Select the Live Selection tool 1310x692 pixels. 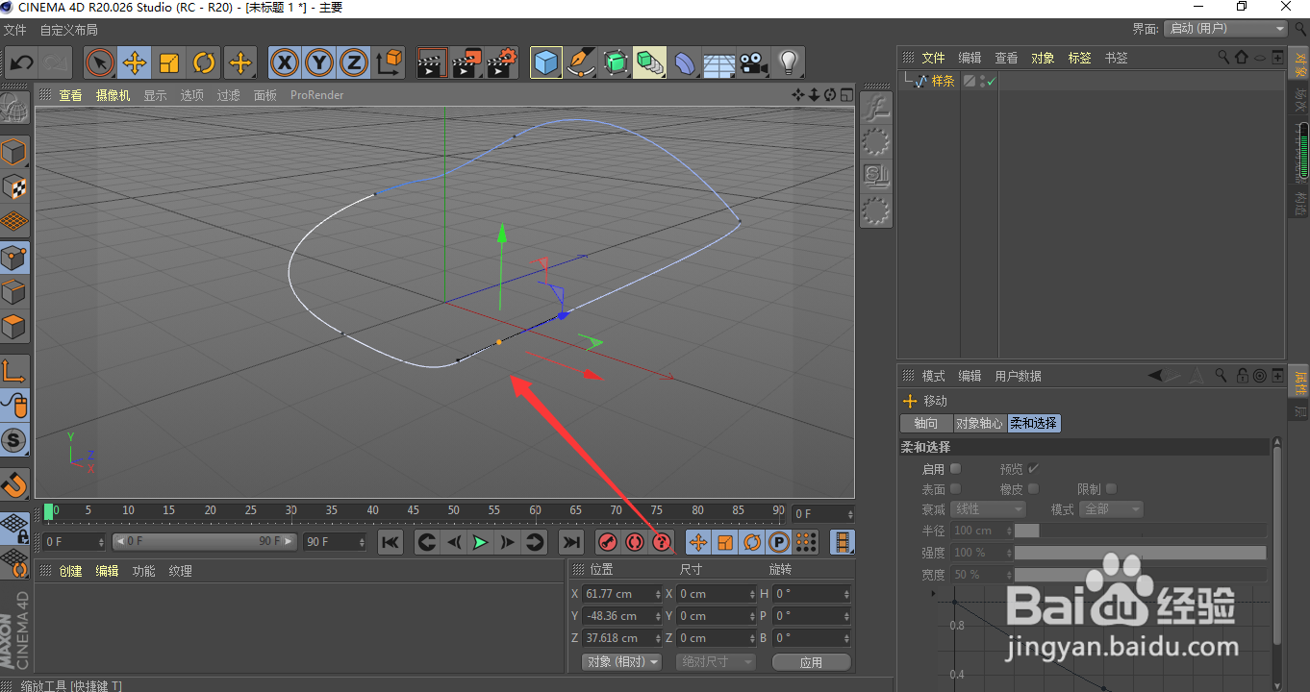click(x=100, y=63)
